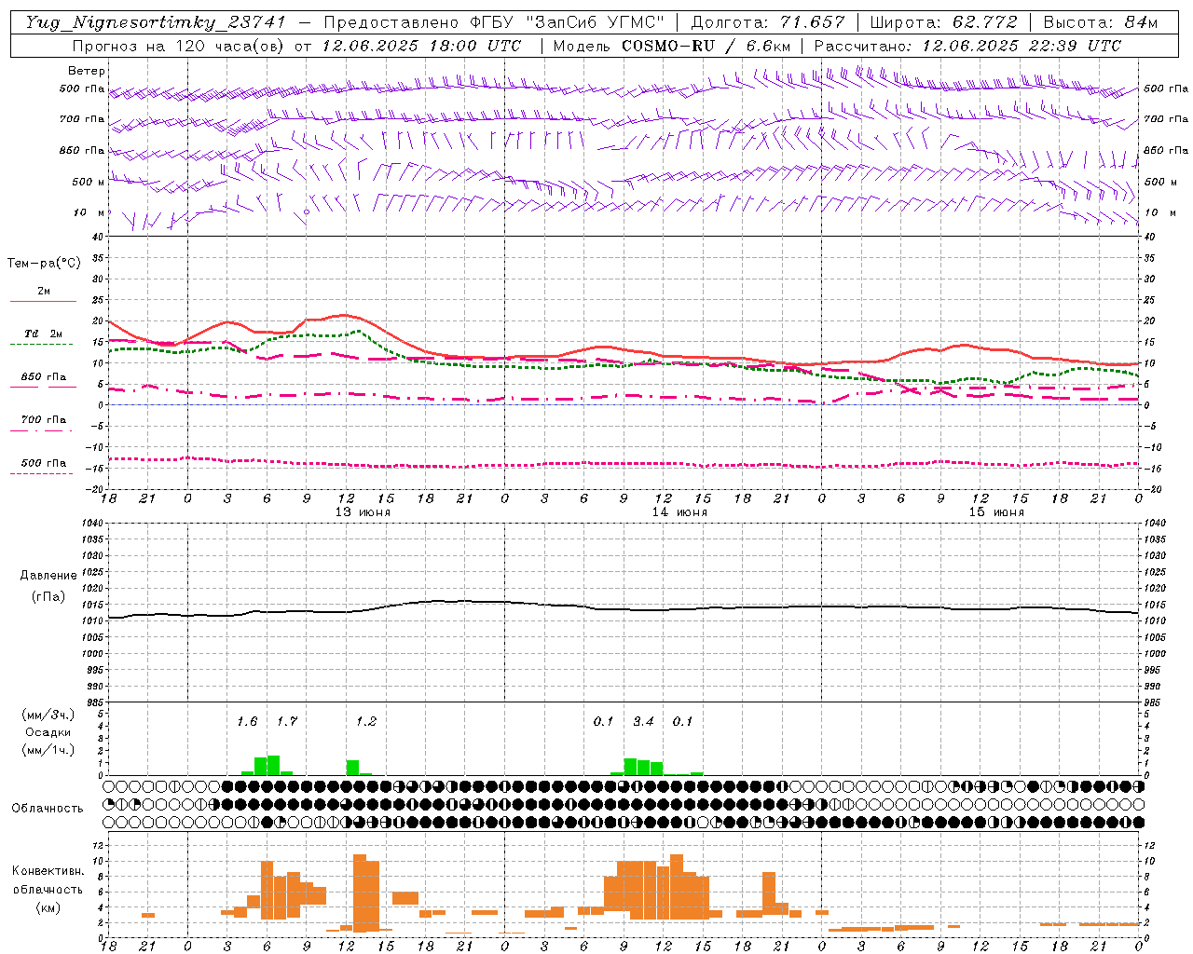The image size is (1193, 954).
Task: Click the 'Давление' pressure panel label
Action: [48, 576]
